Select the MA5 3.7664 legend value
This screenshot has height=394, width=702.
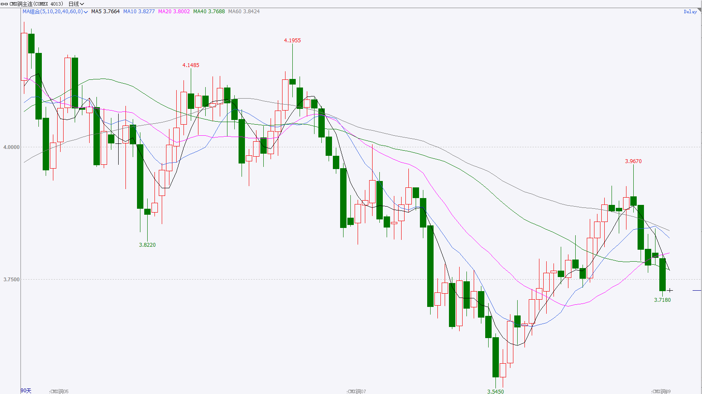(105, 12)
